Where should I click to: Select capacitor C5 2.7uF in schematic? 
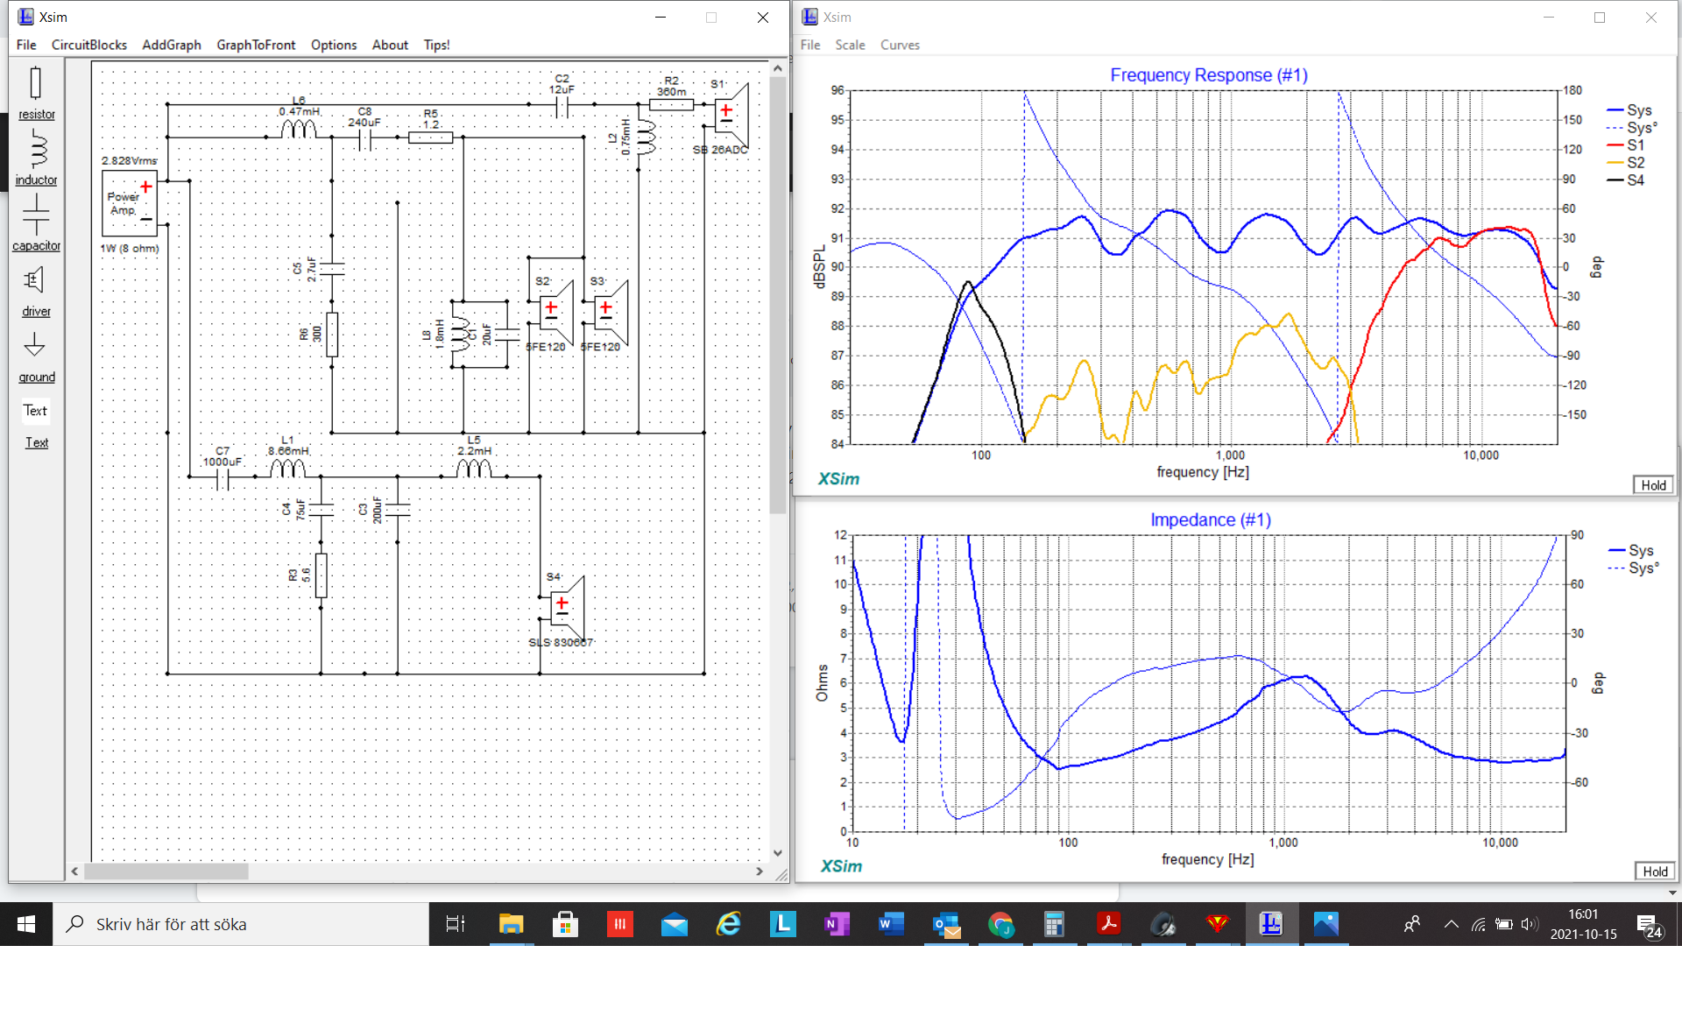332,269
